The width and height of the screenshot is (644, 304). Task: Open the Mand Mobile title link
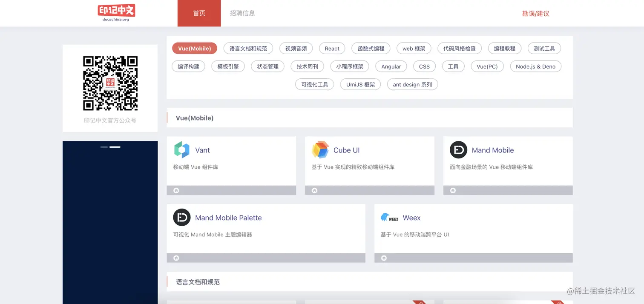493,150
